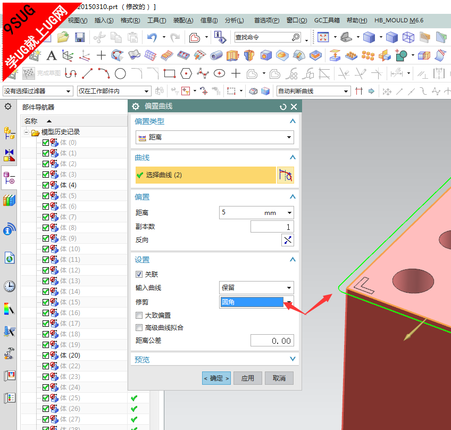This screenshot has width=451, height=430.
Task: Collapse the 曲线 section
Action: 293,158
